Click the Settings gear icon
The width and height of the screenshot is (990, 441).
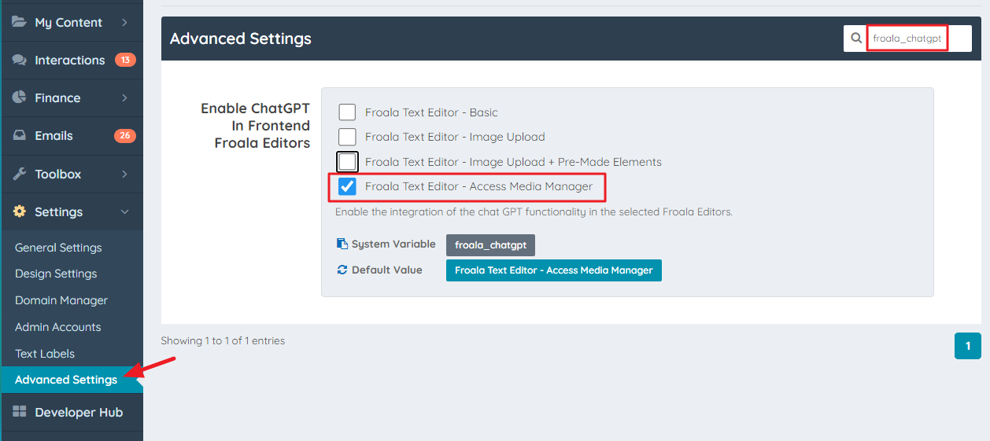tap(20, 211)
